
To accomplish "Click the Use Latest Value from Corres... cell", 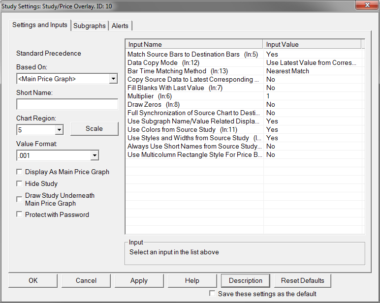I will 313,63.
